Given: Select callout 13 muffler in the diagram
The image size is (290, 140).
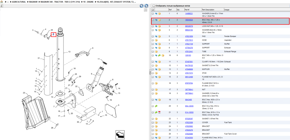Looking at the screenshot, I should coord(69,52).
